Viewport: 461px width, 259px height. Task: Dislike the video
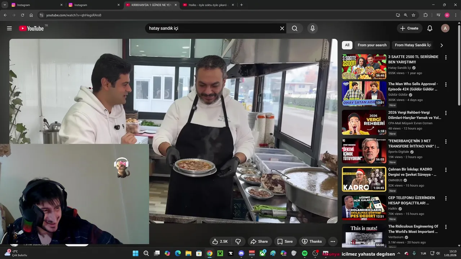tap(238, 241)
